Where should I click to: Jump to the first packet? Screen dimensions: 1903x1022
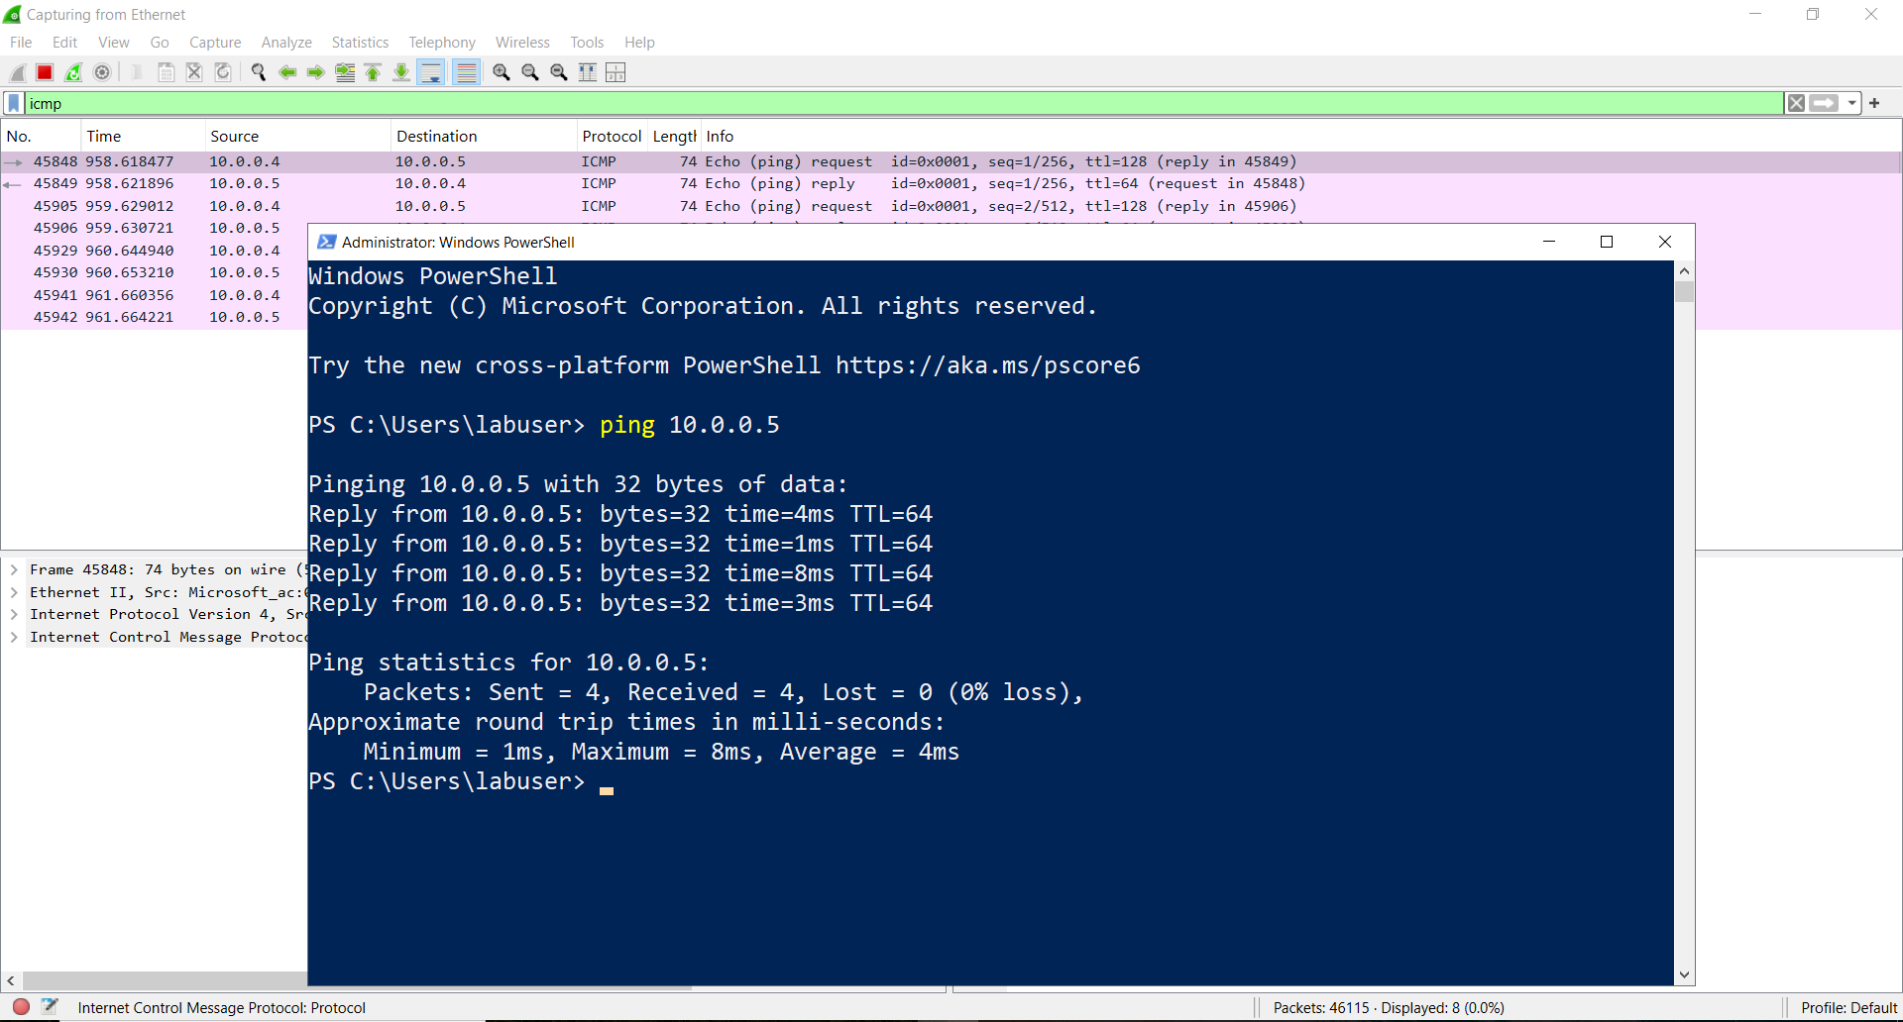pyautogui.click(x=373, y=72)
